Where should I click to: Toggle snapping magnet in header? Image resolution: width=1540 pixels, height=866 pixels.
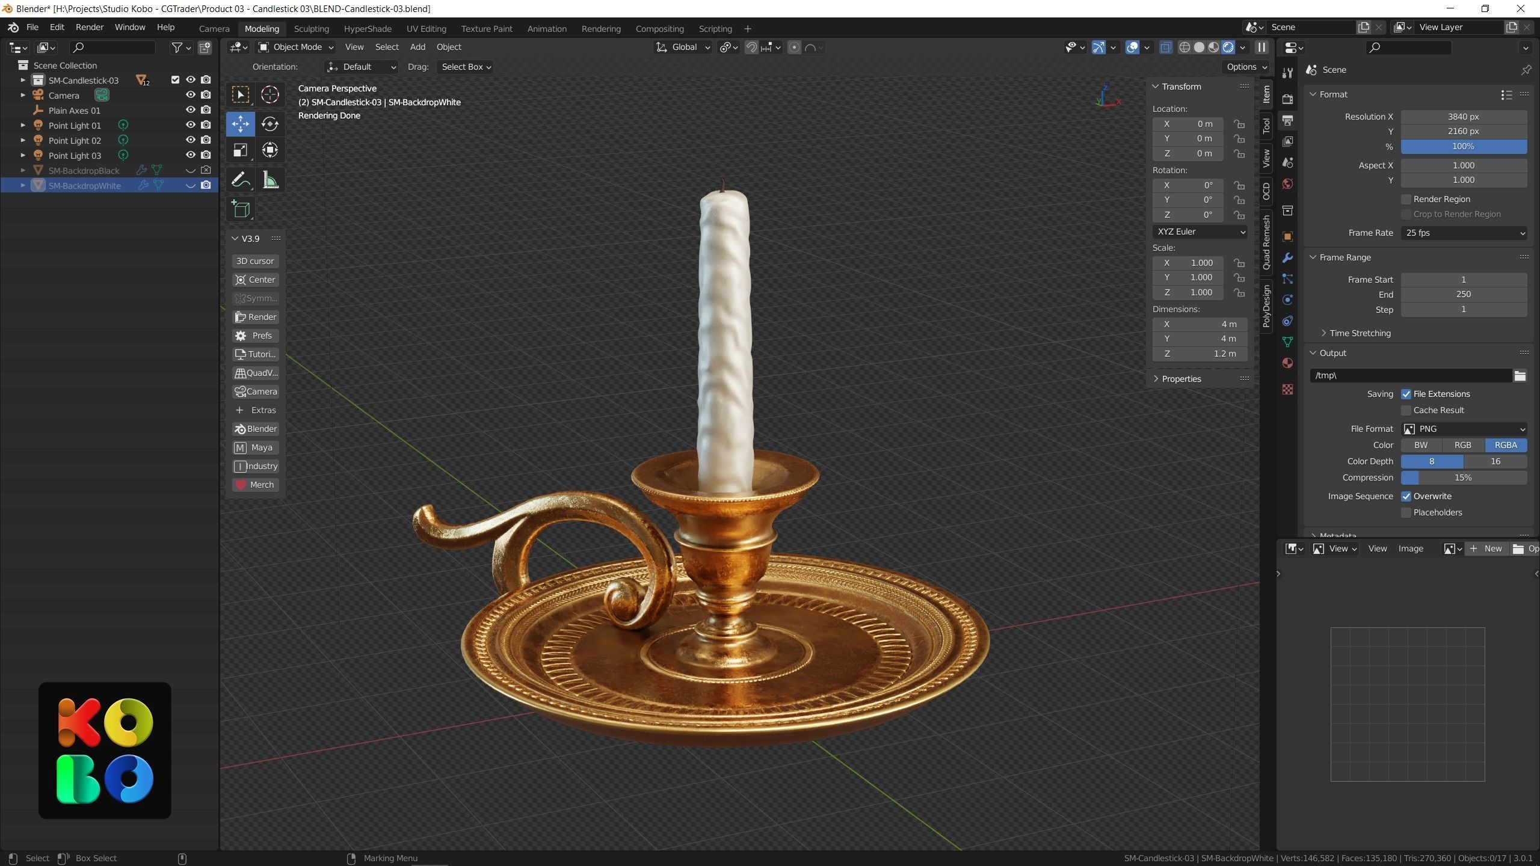[x=751, y=48]
